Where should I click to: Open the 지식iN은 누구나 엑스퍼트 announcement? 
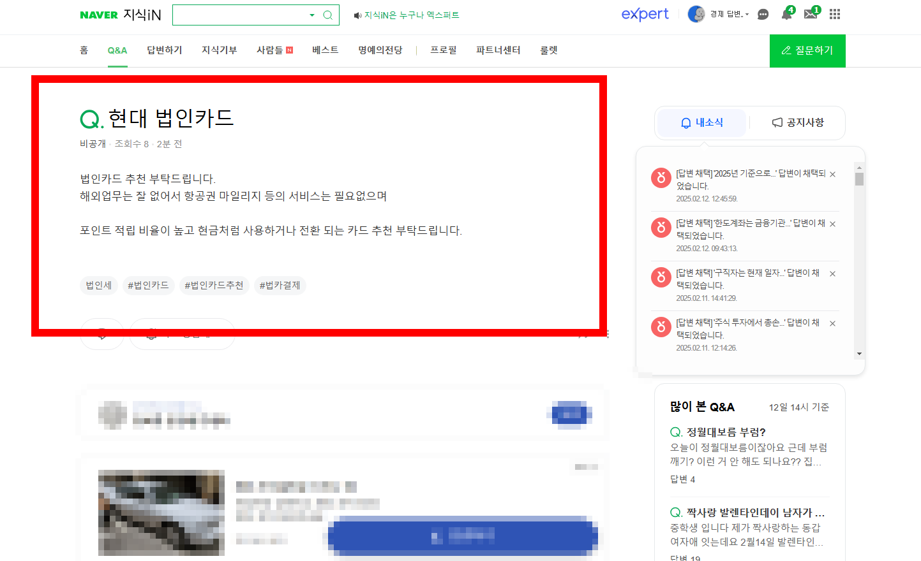tap(407, 15)
